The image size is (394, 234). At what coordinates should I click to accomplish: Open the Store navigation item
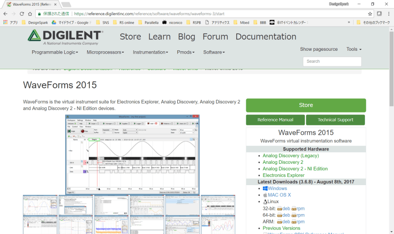[130, 37]
